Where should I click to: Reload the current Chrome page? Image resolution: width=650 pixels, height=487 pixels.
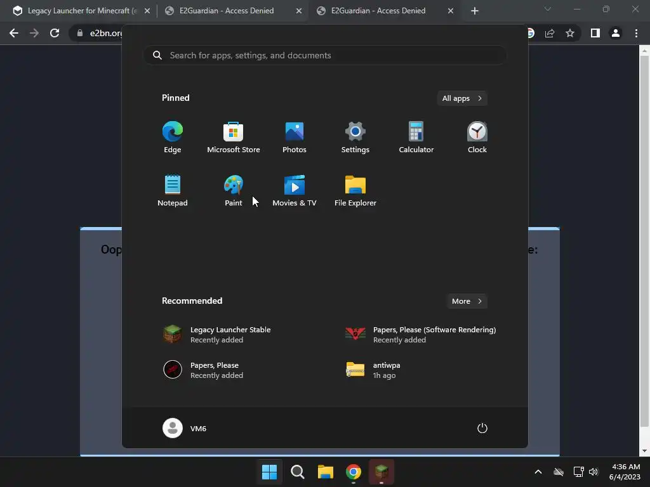55,33
